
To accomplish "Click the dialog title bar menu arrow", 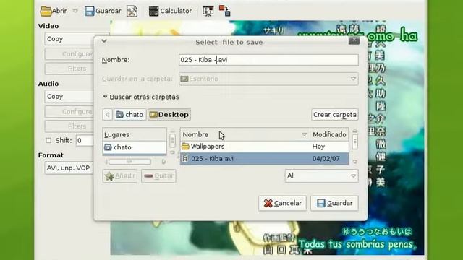I will click(104, 40).
